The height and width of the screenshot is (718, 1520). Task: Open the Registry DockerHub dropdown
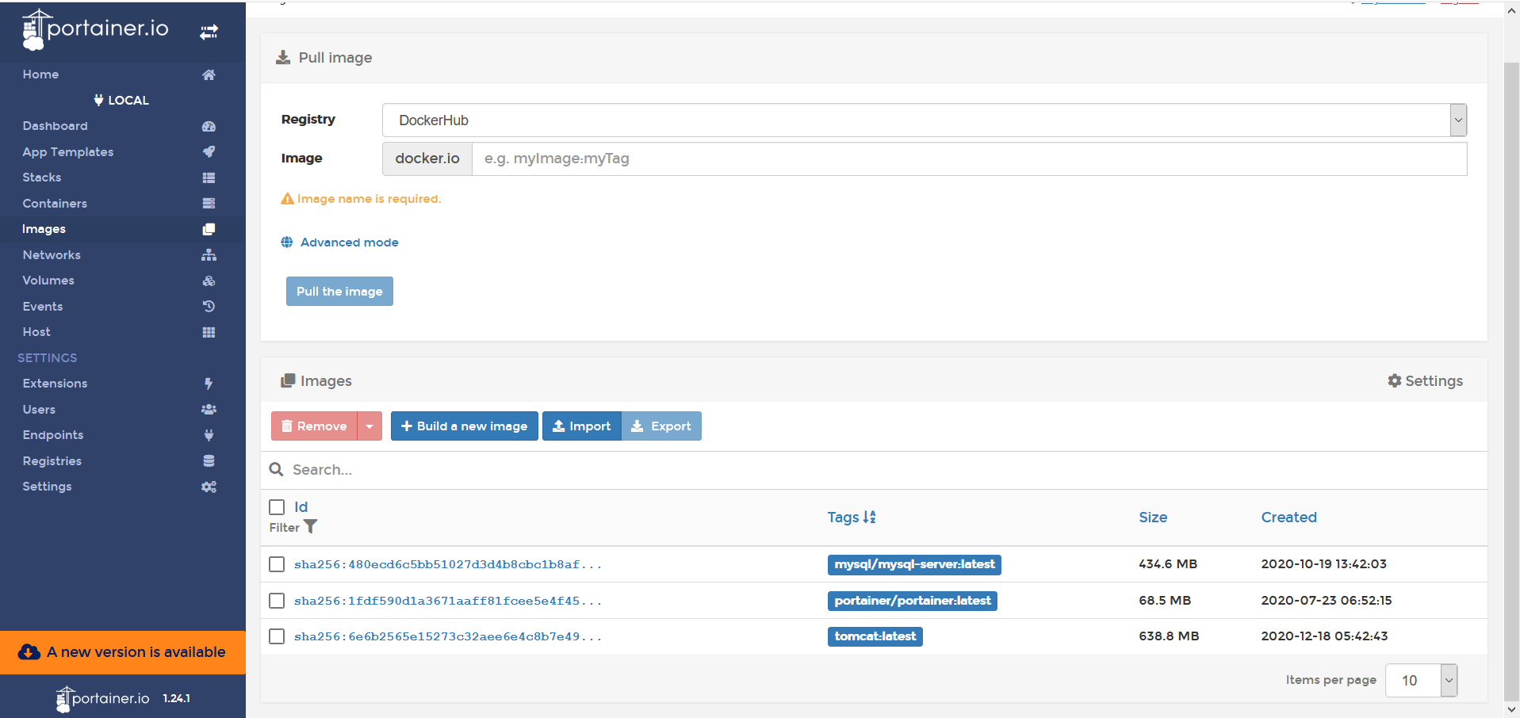pos(925,120)
